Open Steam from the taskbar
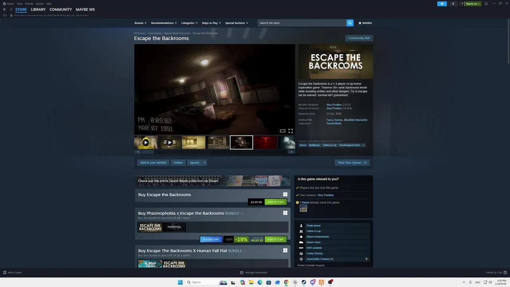The height and width of the screenshot is (287, 510). [304, 282]
